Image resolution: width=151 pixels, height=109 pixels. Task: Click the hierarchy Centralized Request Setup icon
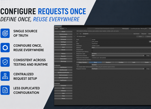(x=5, y=76)
